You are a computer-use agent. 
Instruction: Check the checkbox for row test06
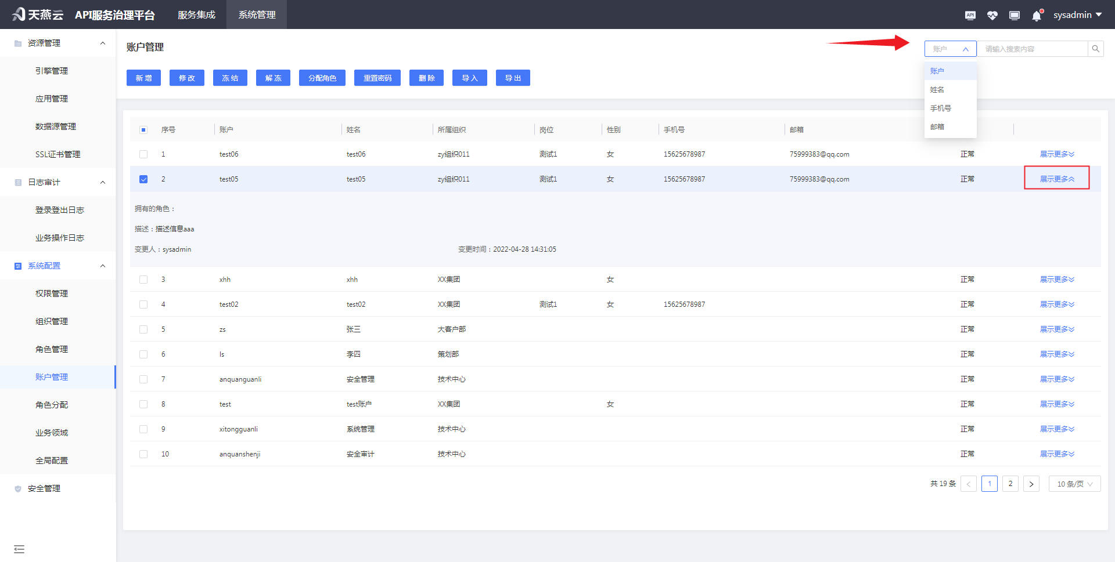(x=143, y=154)
